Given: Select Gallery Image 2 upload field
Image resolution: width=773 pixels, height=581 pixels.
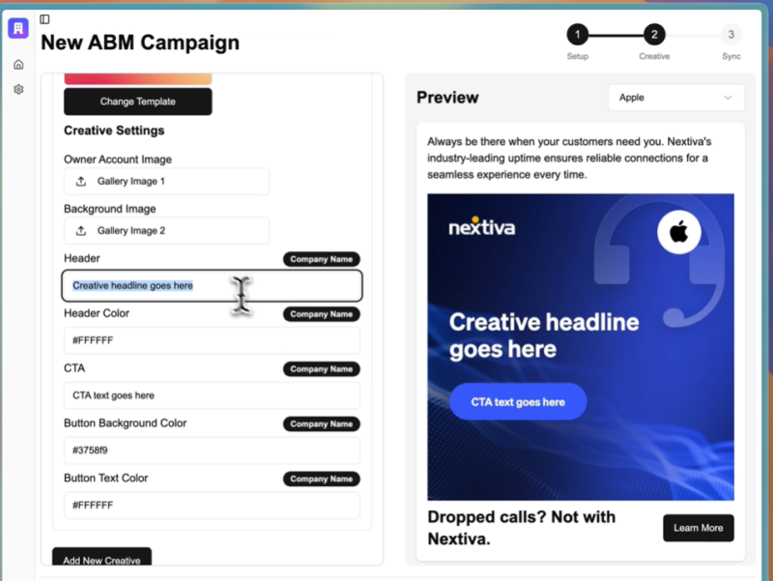Looking at the screenshot, I should [x=166, y=231].
